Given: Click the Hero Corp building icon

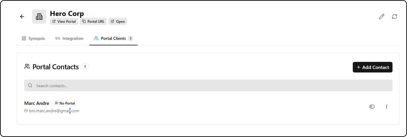Looking at the screenshot, I should point(39,17).
